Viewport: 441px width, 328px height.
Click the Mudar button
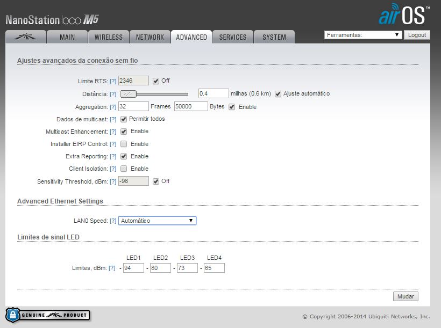(406, 296)
